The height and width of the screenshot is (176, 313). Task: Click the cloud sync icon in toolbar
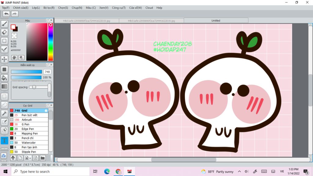pyautogui.click(x=4, y=156)
